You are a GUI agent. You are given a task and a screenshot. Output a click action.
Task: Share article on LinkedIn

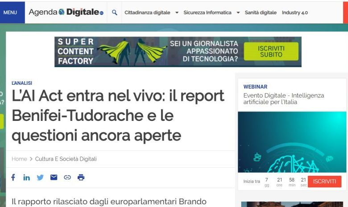coord(27,178)
